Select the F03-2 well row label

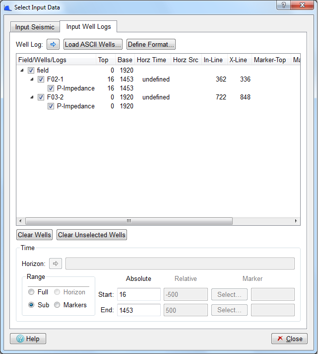55,97
